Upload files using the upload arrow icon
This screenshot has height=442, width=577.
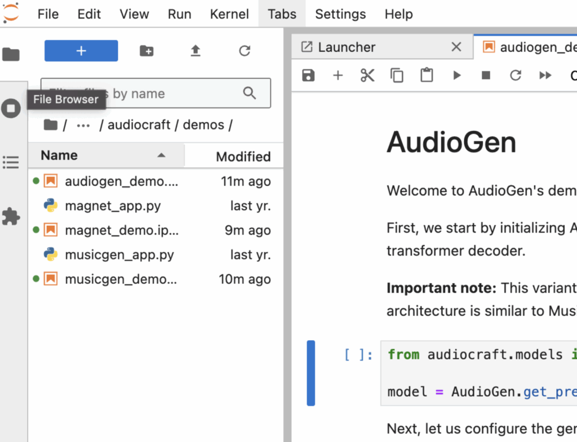pos(195,51)
